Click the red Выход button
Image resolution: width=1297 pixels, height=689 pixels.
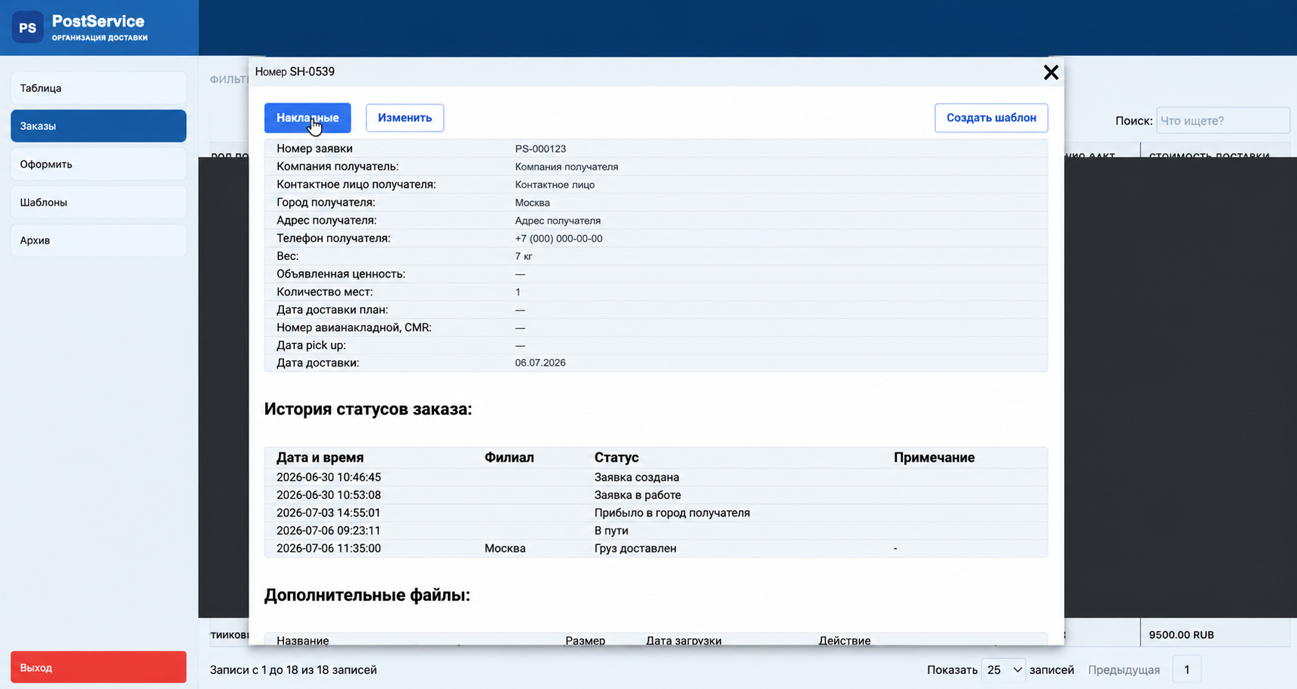click(99, 667)
